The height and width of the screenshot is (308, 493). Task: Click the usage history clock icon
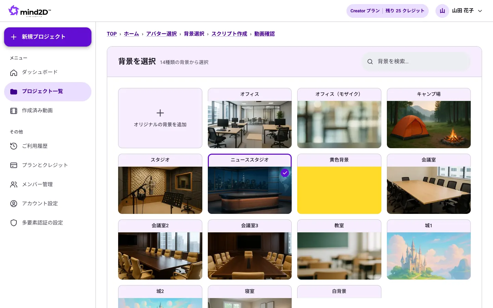tap(14, 146)
